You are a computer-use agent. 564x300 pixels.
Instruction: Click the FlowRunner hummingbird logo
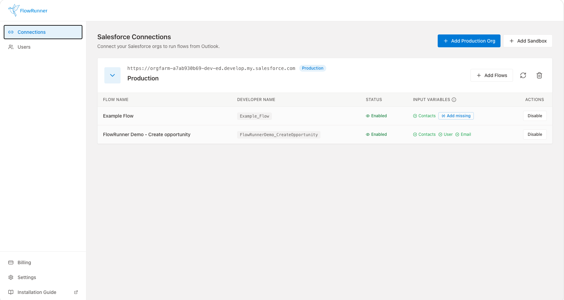(28, 10)
